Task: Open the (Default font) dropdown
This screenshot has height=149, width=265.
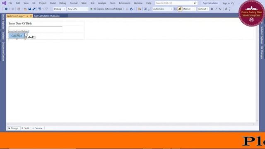Action: coord(203,9)
